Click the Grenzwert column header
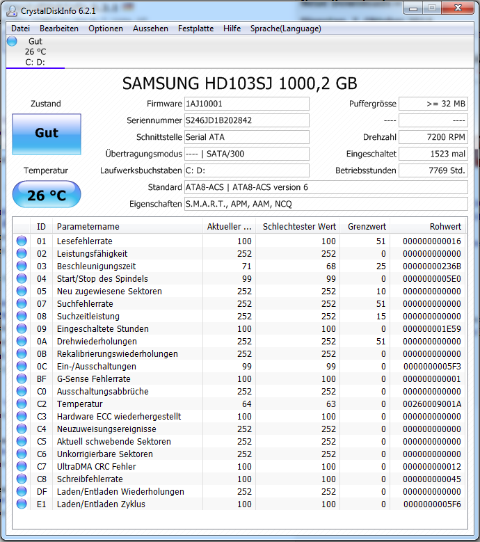The width and height of the screenshot is (480, 542). [x=365, y=226]
